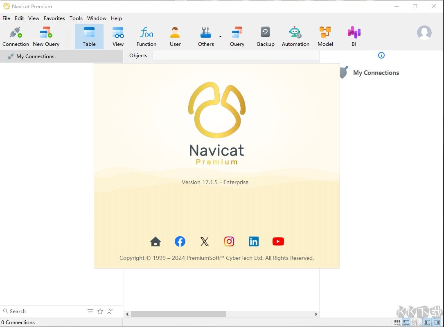The height and width of the screenshot is (327, 444).
Task: Visit Navicat Facebook page
Action: [180, 241]
